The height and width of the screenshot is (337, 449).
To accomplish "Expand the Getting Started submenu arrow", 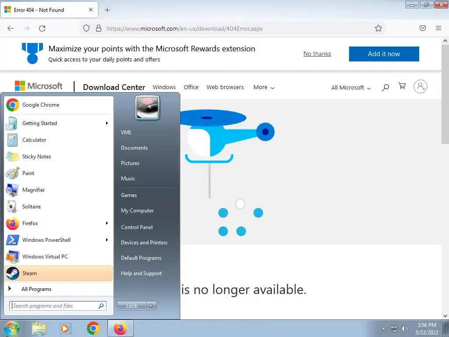I will pyautogui.click(x=107, y=123).
